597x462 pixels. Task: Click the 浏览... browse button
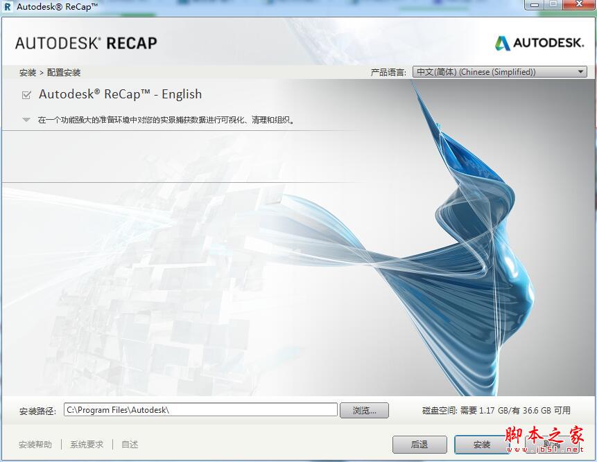click(x=364, y=410)
